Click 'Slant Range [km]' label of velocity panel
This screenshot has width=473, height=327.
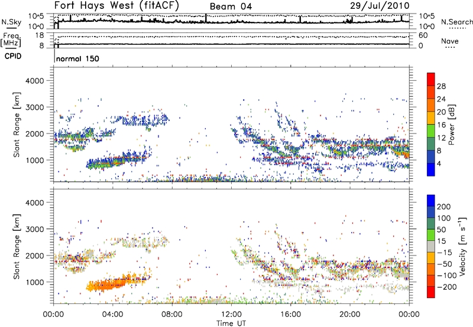coord(17,247)
